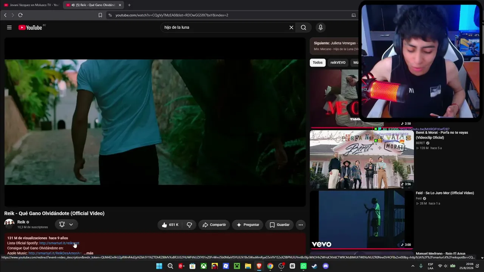
Task: Open the Windows Start menu
Action: [159, 266]
